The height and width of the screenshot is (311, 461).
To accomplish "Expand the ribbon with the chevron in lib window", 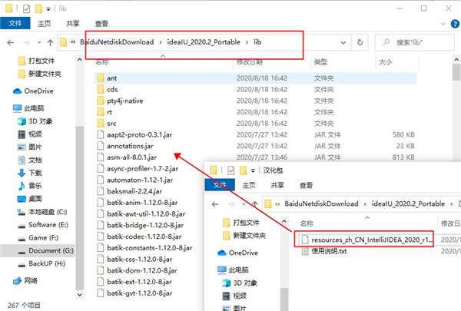I will (443, 24).
